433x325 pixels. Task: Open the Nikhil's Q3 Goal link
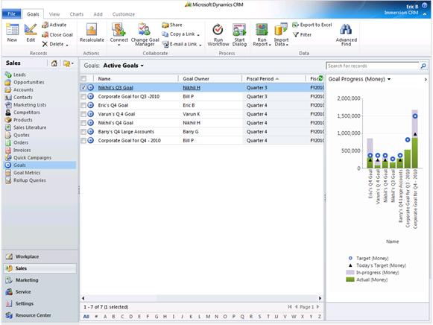pos(116,87)
